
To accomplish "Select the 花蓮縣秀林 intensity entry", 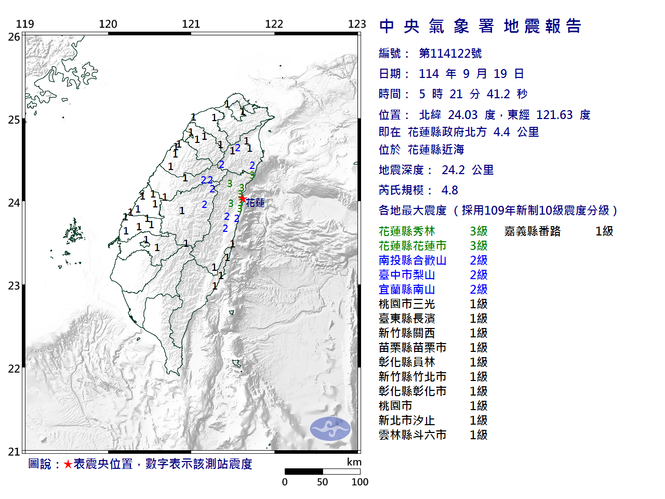I will coord(407,231).
